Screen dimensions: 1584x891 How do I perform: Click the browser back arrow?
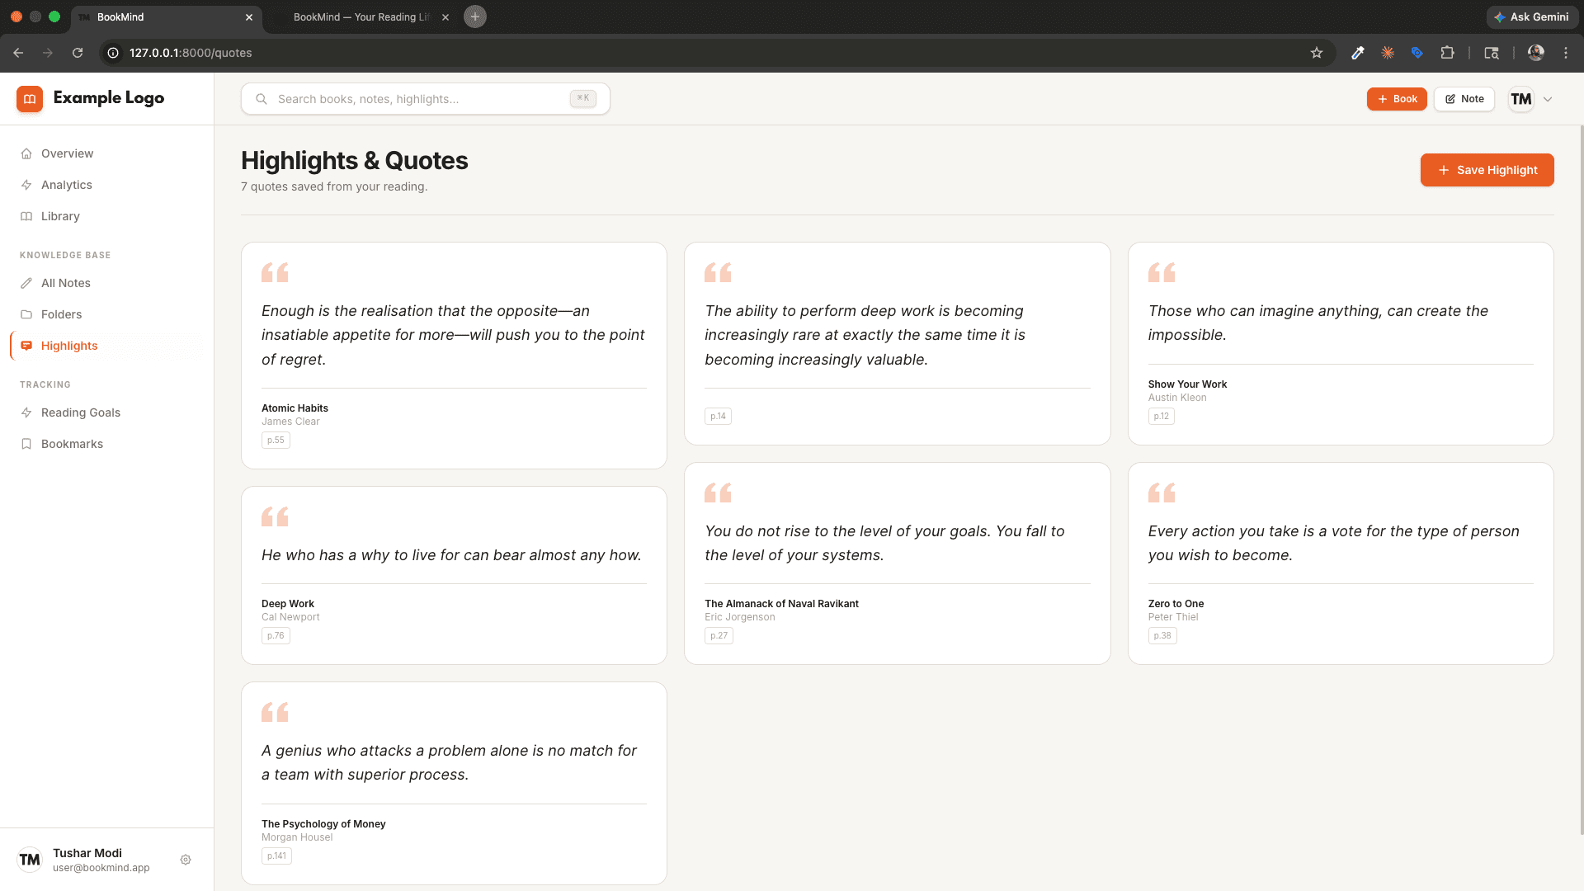18,53
